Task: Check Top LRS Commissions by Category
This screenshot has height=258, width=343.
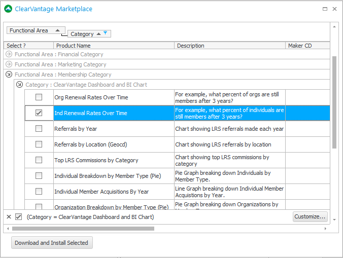Action: 39,160
